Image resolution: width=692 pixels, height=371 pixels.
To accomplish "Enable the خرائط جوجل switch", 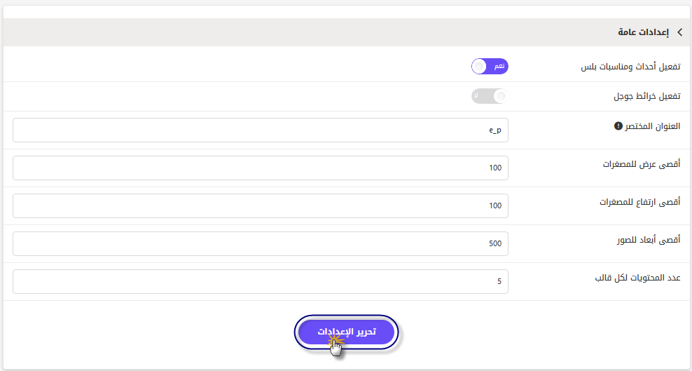I will coord(490,96).
